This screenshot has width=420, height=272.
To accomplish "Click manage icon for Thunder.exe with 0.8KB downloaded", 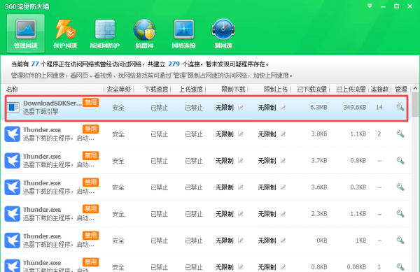I will pyautogui.click(x=400, y=266).
